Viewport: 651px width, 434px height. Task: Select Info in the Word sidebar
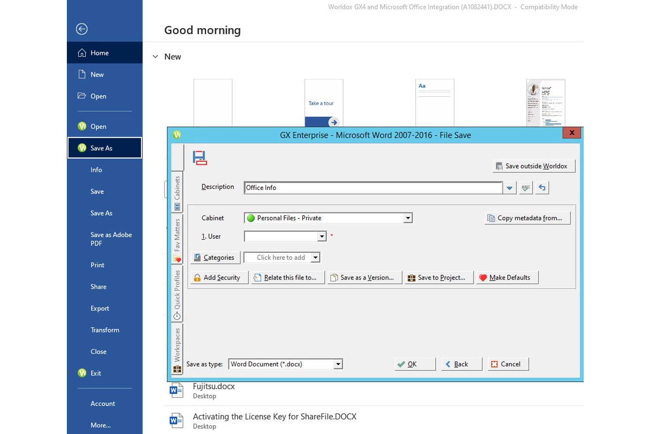[105, 170]
